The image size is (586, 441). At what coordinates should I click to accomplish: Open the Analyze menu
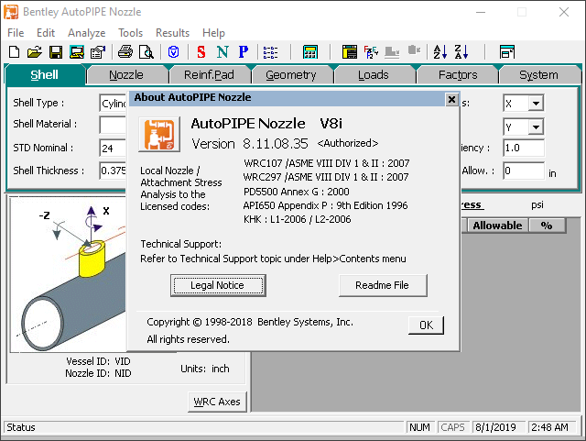coord(86,33)
